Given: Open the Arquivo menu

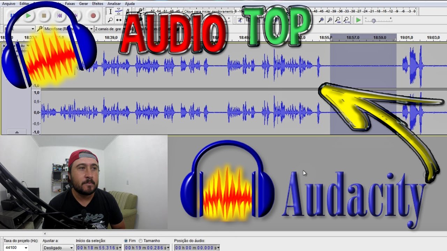Looking at the screenshot, I should tap(9, 3).
